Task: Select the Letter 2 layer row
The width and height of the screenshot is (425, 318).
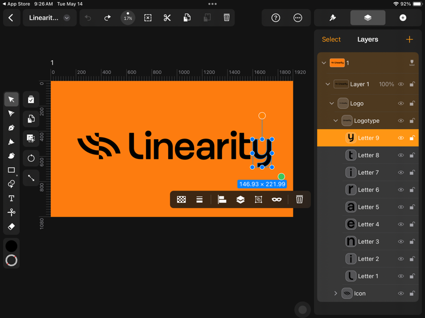Action: click(x=368, y=259)
